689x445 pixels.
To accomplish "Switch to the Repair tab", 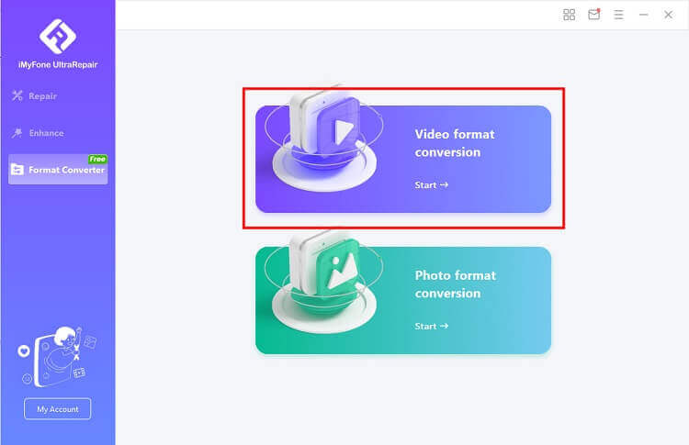I will 42,96.
